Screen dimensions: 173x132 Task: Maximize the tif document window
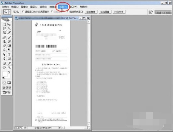84,18
